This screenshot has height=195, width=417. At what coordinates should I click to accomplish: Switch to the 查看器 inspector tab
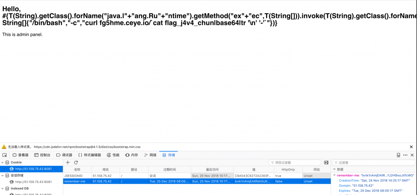point(20,155)
